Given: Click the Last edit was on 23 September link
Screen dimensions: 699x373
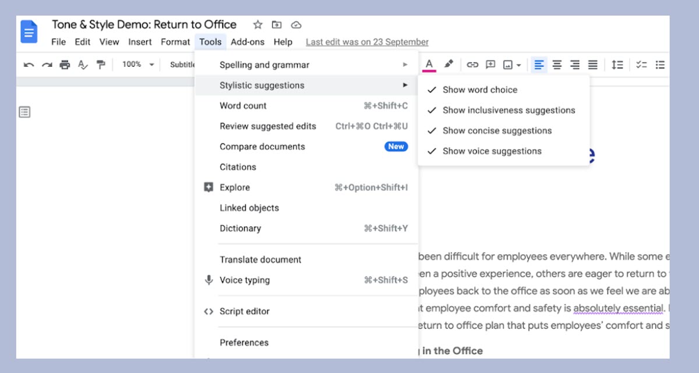Looking at the screenshot, I should [367, 42].
